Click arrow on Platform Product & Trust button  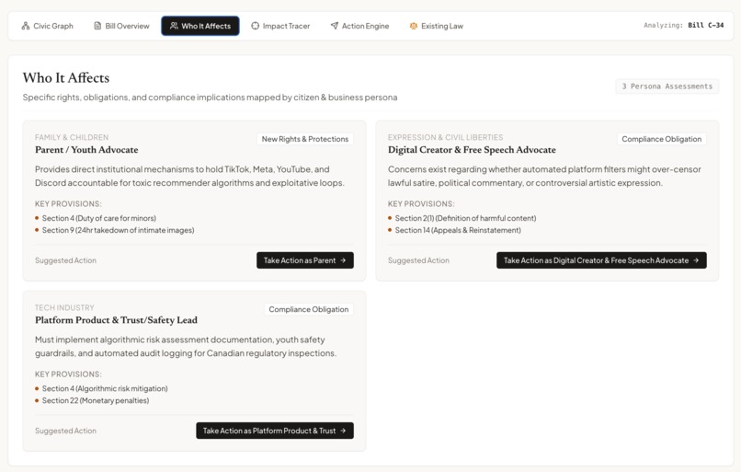click(343, 431)
